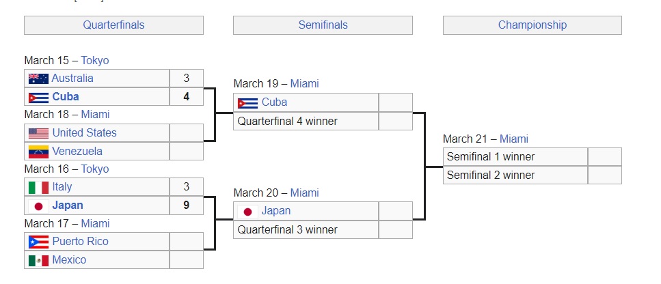Click the United States team link
661x284 pixels.
click(x=84, y=133)
